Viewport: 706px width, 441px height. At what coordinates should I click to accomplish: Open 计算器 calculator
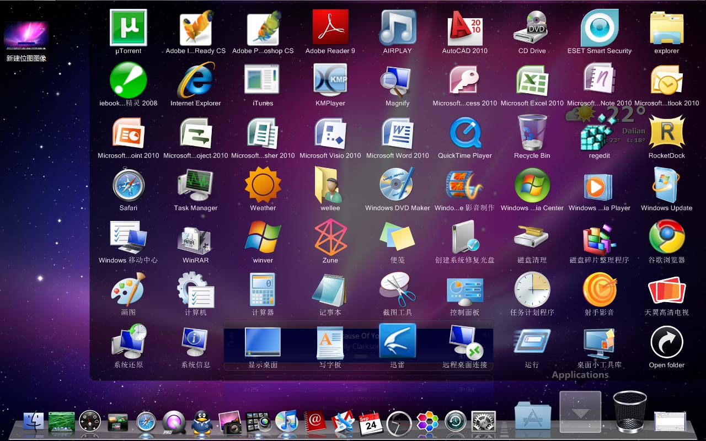[x=263, y=289]
